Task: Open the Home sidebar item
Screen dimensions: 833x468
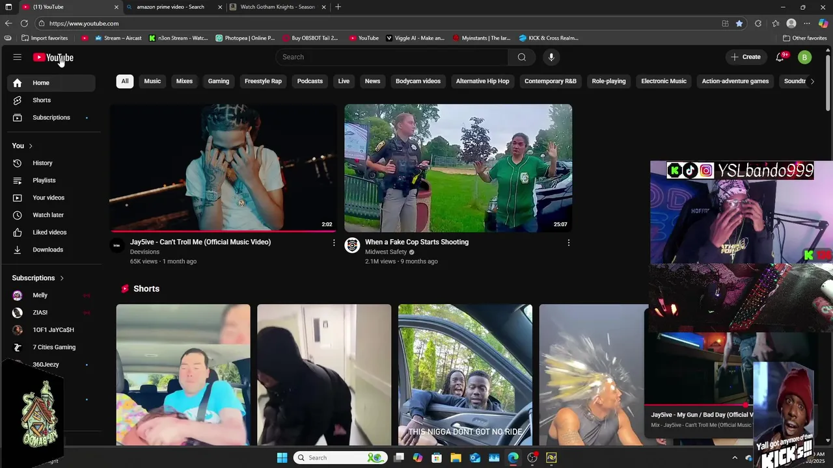Action: point(51,83)
